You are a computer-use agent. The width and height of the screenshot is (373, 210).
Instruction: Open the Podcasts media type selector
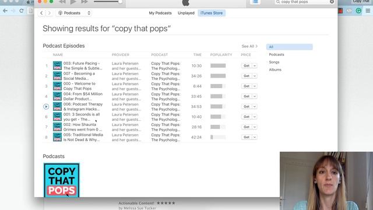pyautogui.click(x=74, y=13)
